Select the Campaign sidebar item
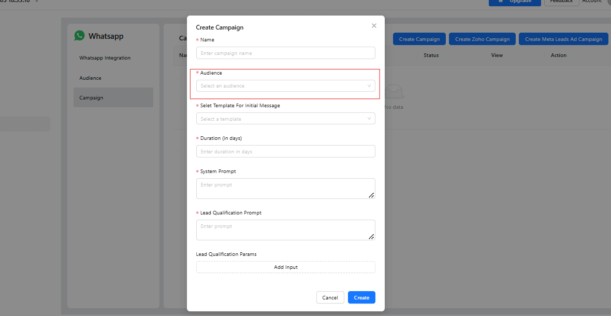 [x=92, y=98]
